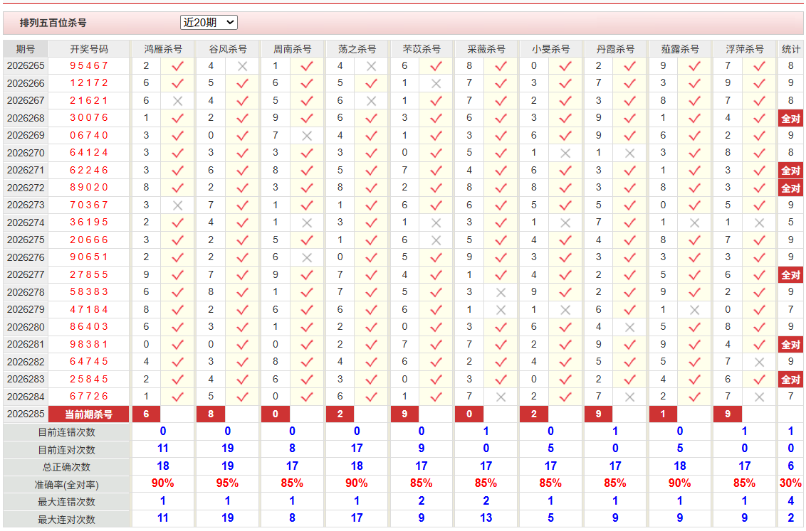Select the 30% full-correct rate value
Viewport: 806px width, 531px height.
pos(790,483)
